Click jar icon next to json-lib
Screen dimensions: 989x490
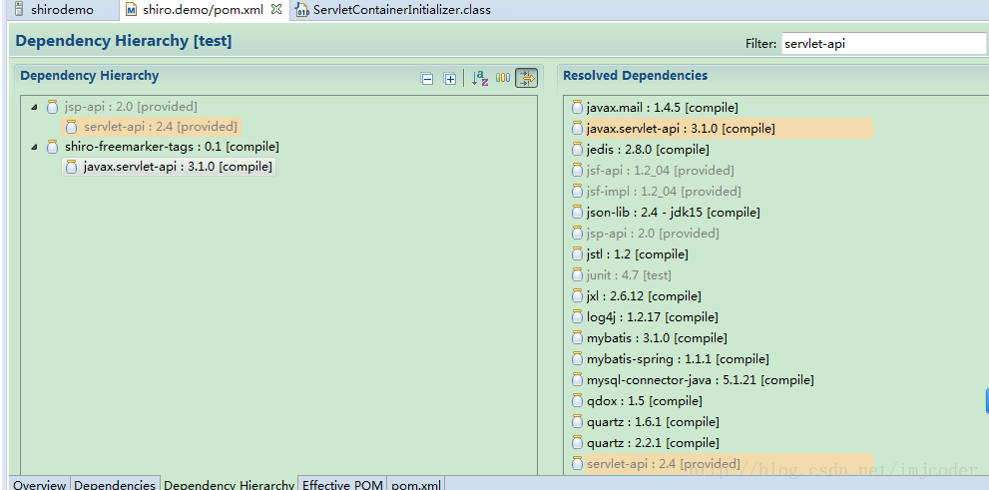click(577, 212)
